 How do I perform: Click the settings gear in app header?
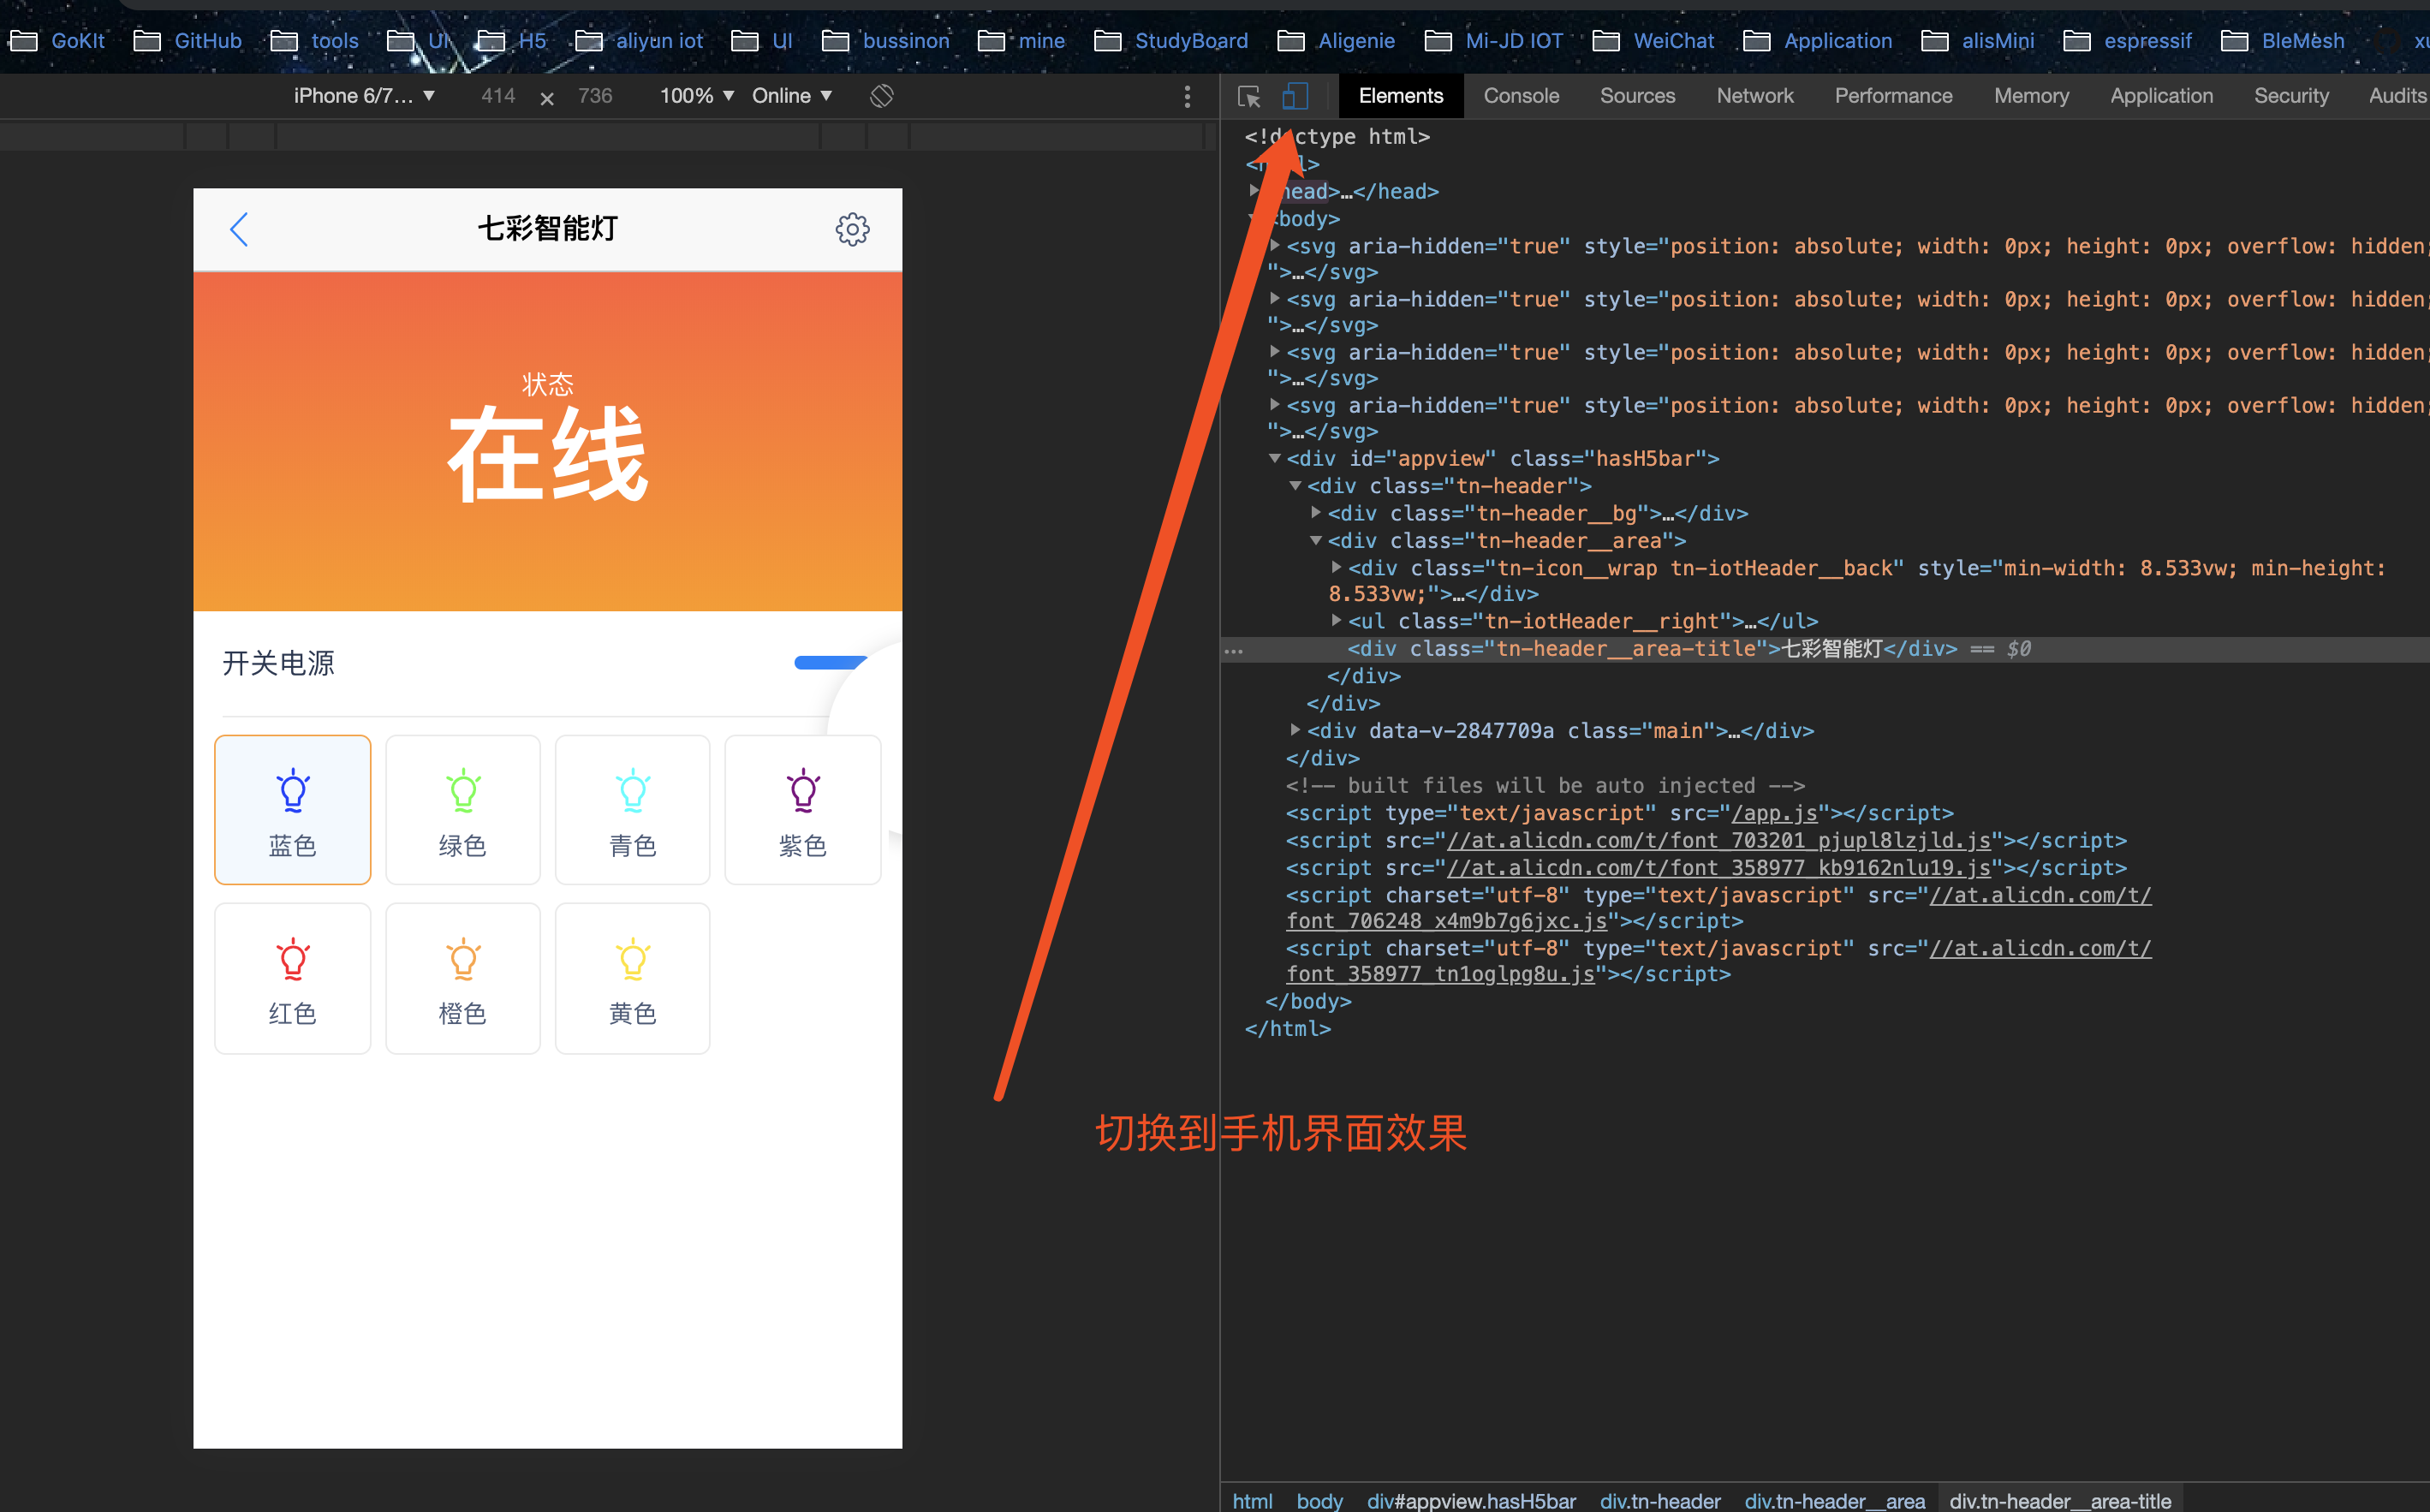(x=852, y=229)
